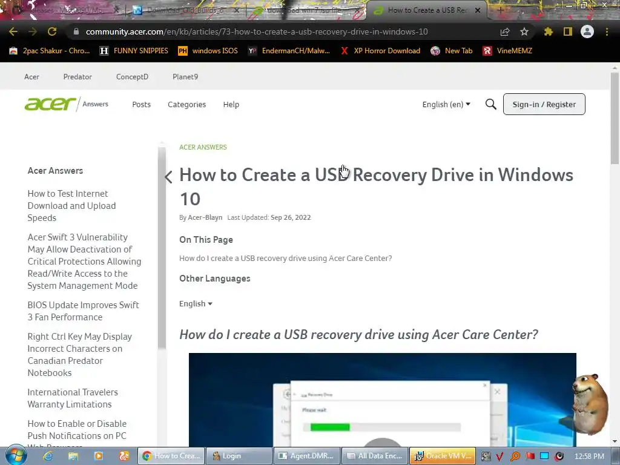View site info via the padlock icon

[76, 31]
